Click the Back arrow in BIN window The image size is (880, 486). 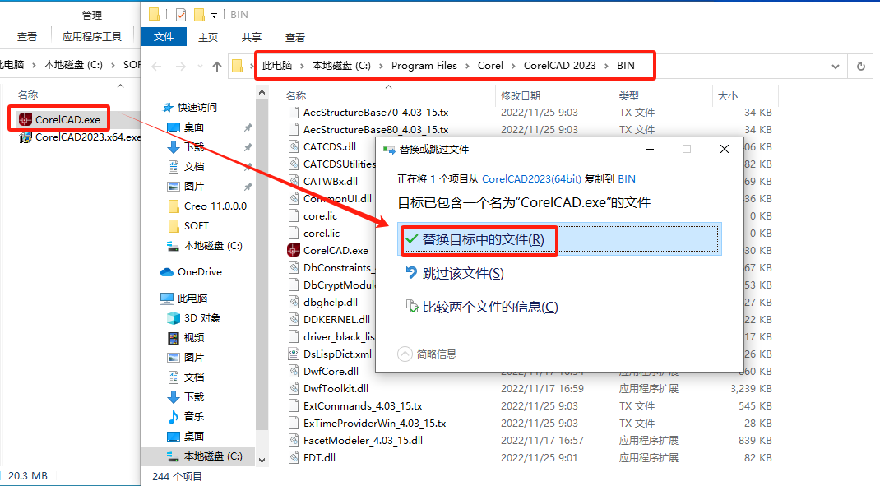coord(156,67)
